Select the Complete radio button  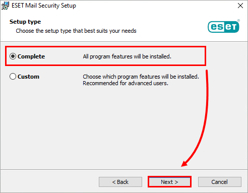(x=13, y=56)
